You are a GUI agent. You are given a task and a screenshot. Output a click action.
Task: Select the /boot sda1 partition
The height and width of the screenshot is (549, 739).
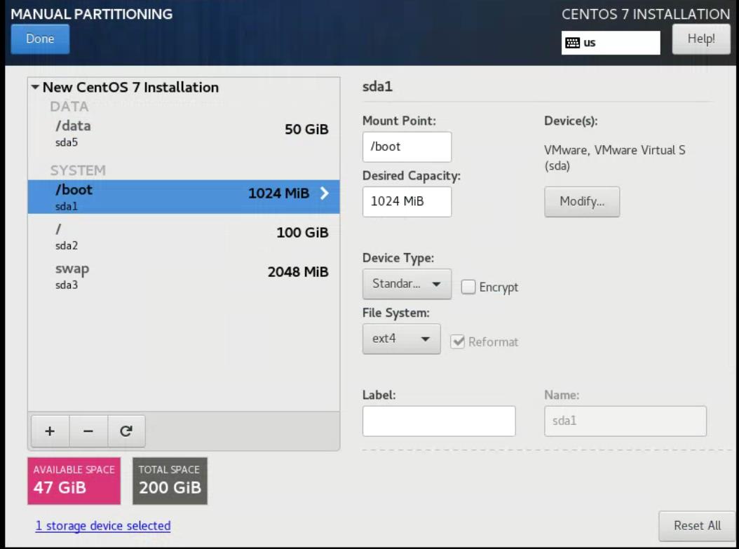pyautogui.click(x=184, y=197)
